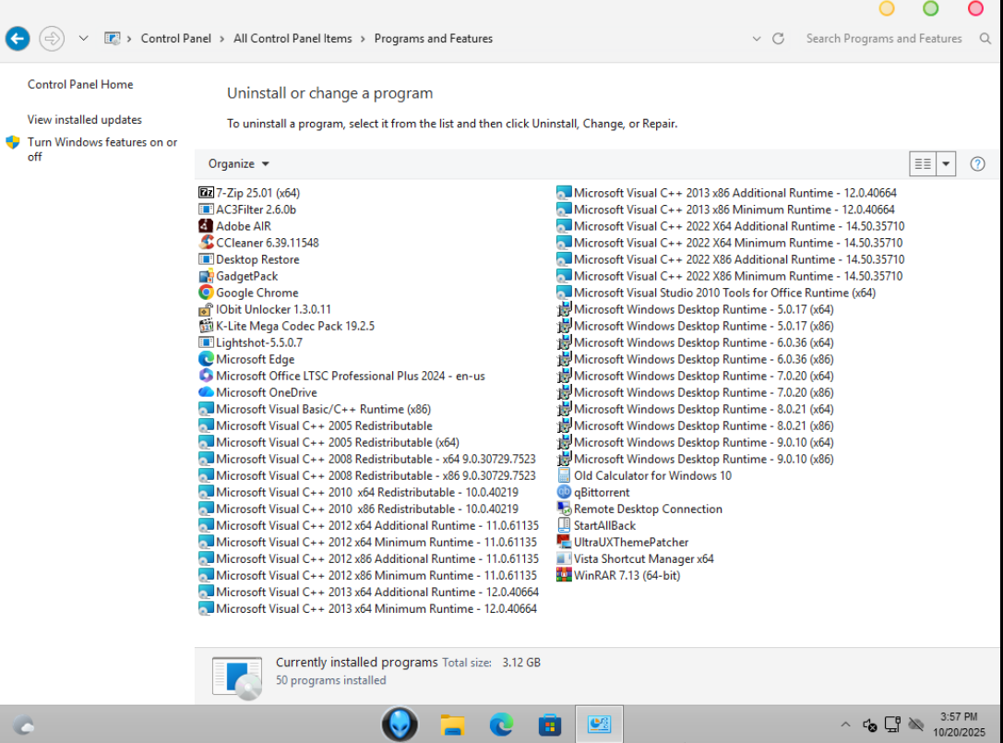
Task: Select the WinRAR 7.13 program icon
Action: coord(564,575)
